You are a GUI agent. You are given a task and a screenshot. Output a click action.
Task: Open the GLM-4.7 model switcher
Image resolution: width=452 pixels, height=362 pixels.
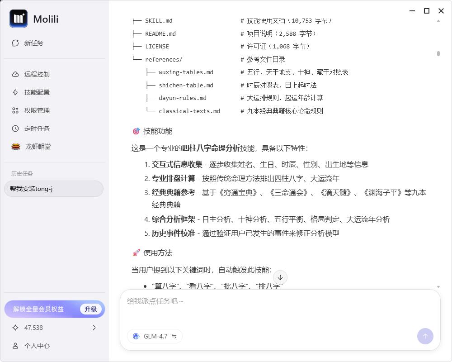point(155,336)
